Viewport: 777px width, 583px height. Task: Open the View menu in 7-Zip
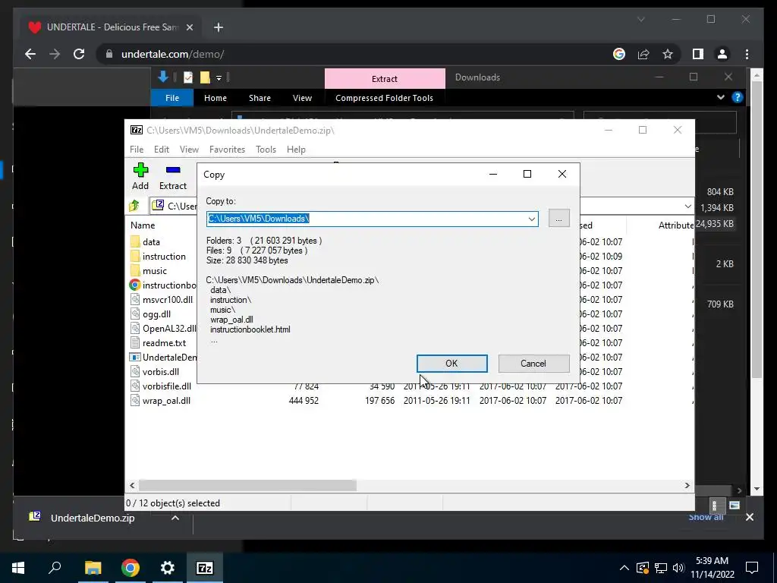pos(189,150)
